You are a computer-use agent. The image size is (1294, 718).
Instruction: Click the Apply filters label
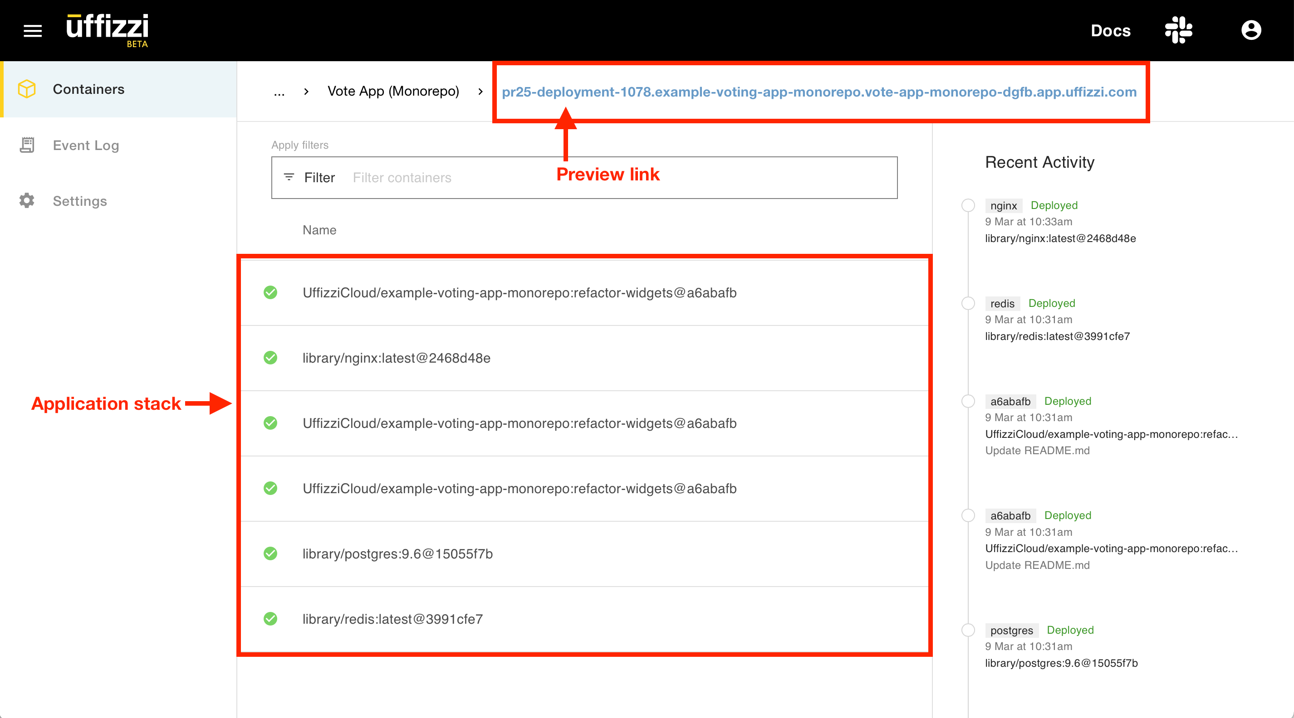300,145
